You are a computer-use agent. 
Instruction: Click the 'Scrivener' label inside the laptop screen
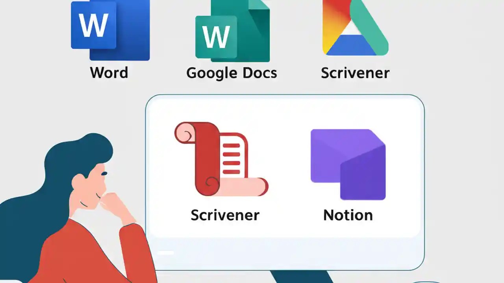225,215
